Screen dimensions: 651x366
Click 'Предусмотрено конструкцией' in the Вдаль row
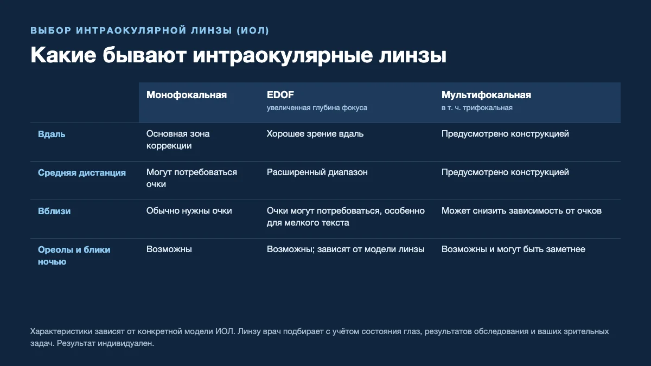tap(505, 134)
